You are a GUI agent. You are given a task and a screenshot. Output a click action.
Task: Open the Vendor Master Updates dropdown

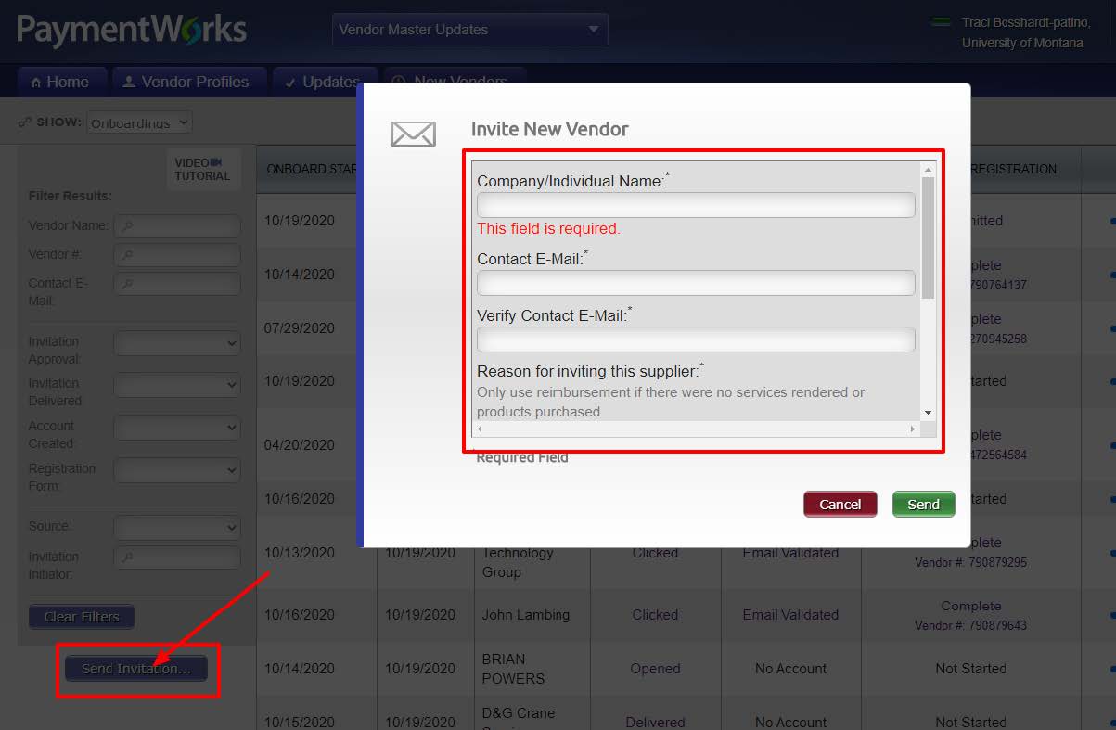coord(469,30)
